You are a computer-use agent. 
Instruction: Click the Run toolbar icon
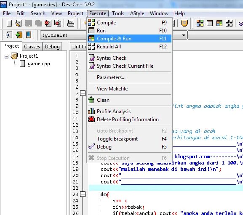210,23
